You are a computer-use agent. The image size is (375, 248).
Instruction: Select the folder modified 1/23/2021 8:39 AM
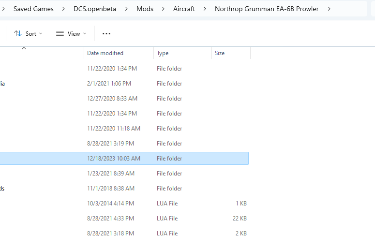[x=124, y=174]
